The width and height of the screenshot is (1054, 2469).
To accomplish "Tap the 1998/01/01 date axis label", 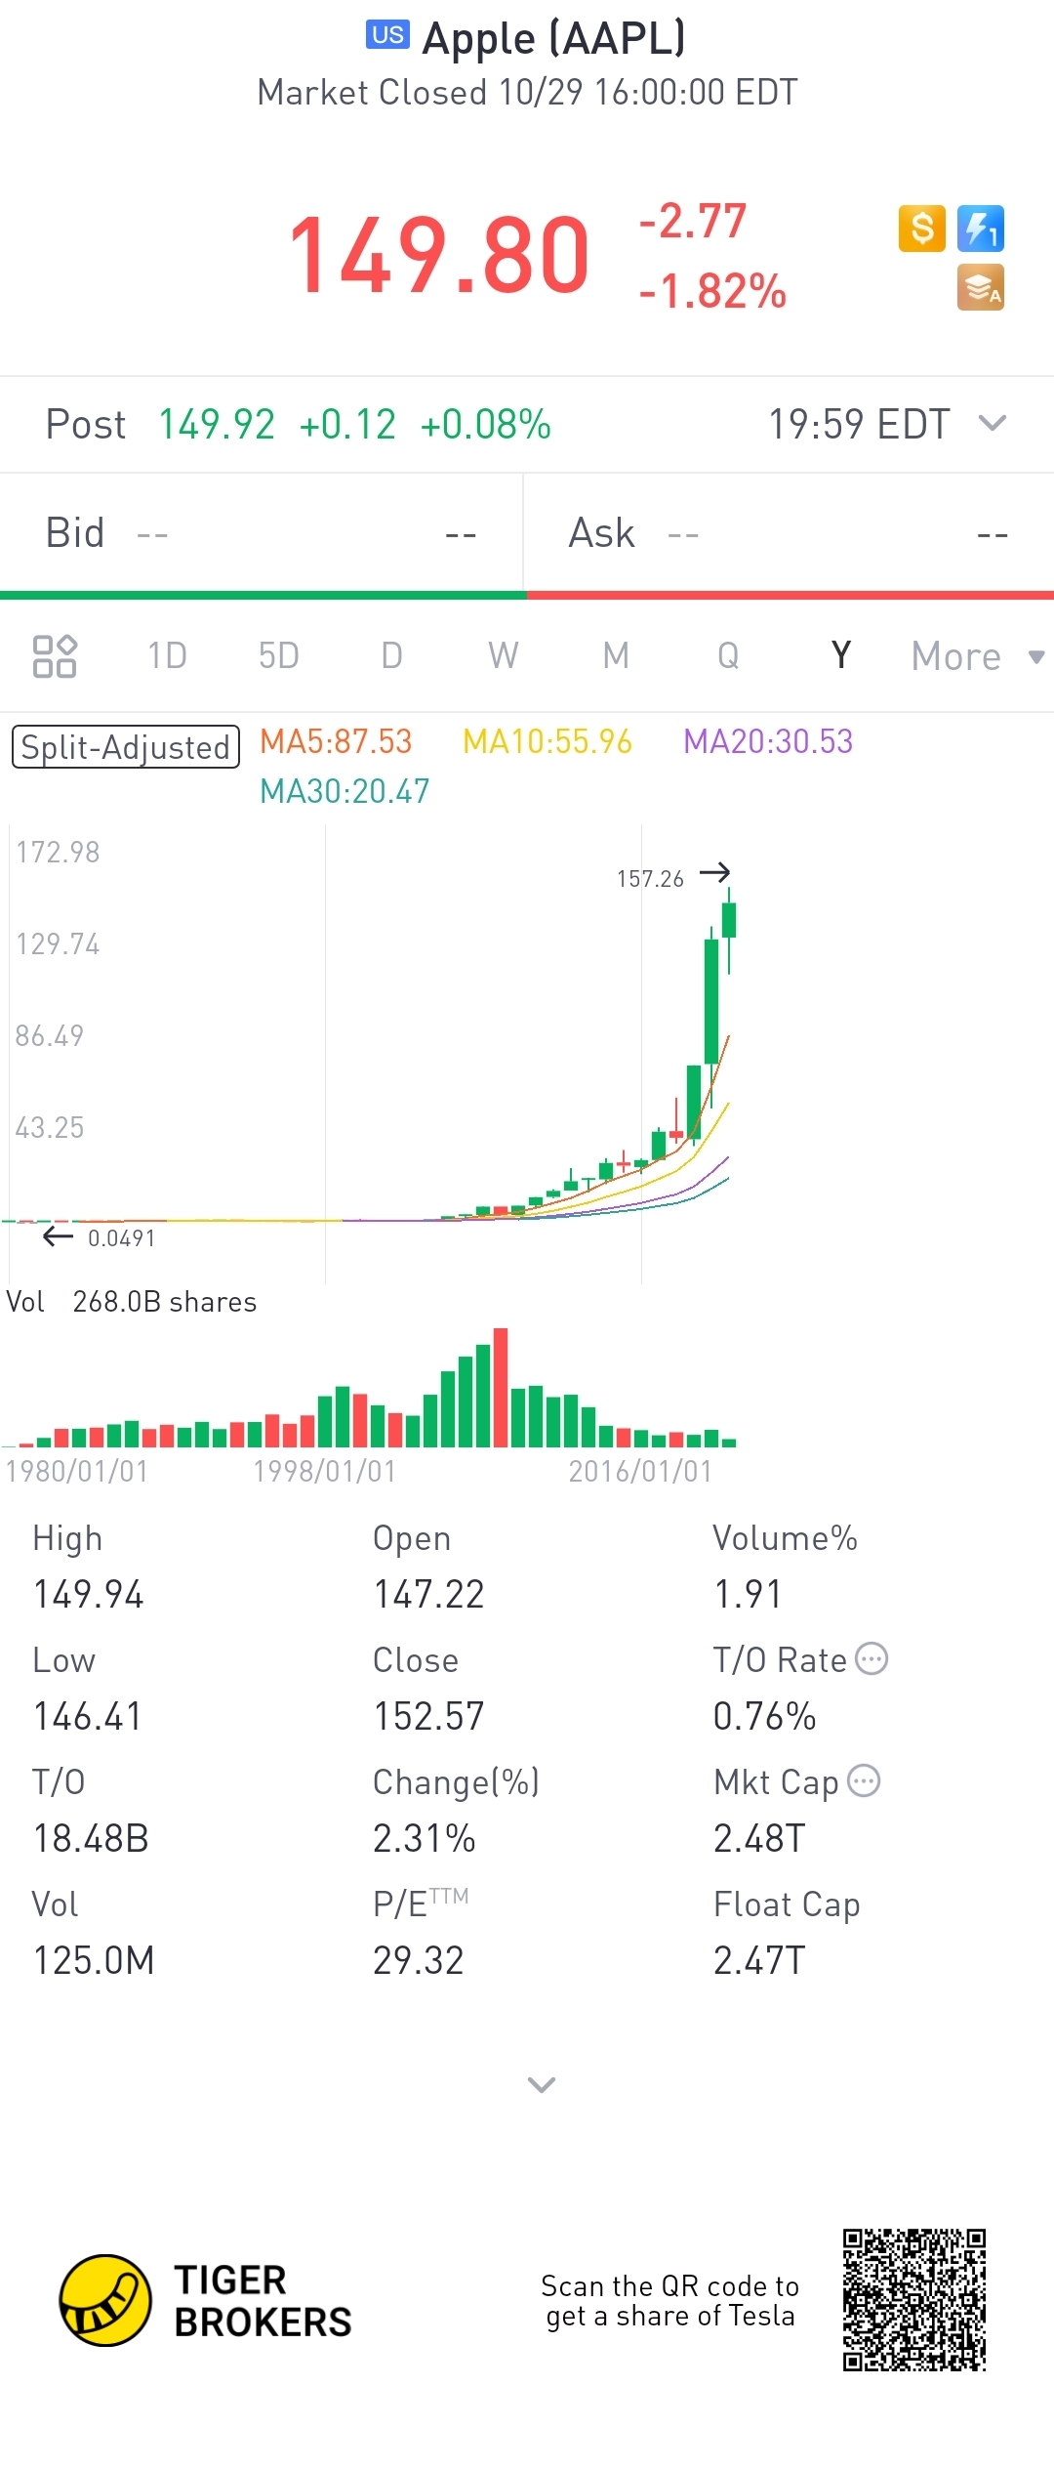I will coord(325,1472).
